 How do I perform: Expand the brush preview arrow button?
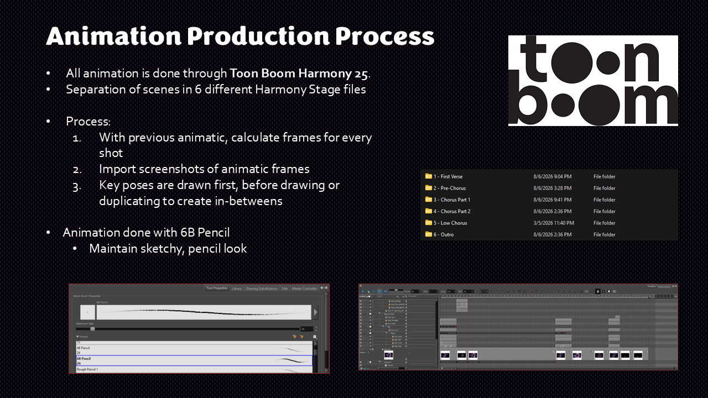point(316,312)
